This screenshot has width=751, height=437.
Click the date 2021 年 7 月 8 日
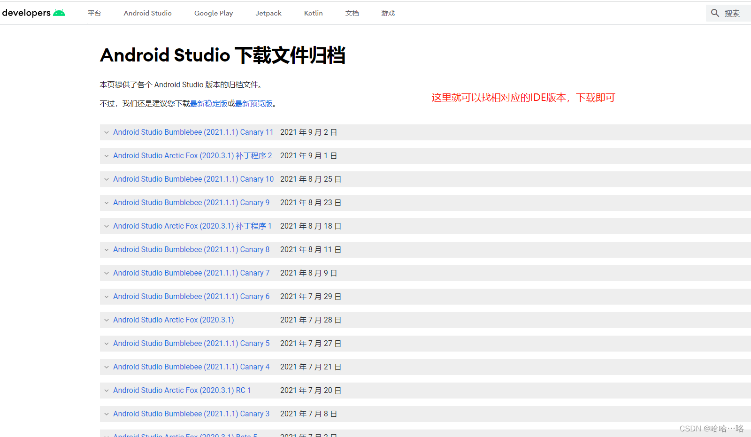[x=309, y=414]
